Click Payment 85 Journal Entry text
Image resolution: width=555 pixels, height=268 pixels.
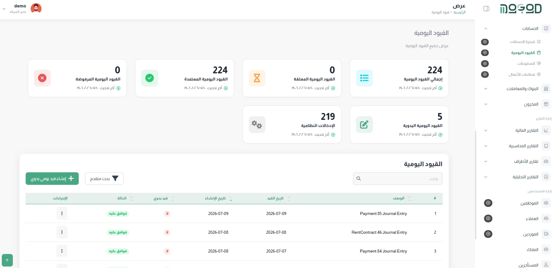click(x=384, y=214)
